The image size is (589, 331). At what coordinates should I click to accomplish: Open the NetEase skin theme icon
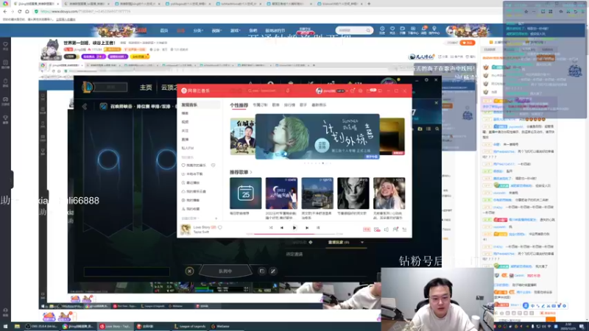click(x=353, y=90)
